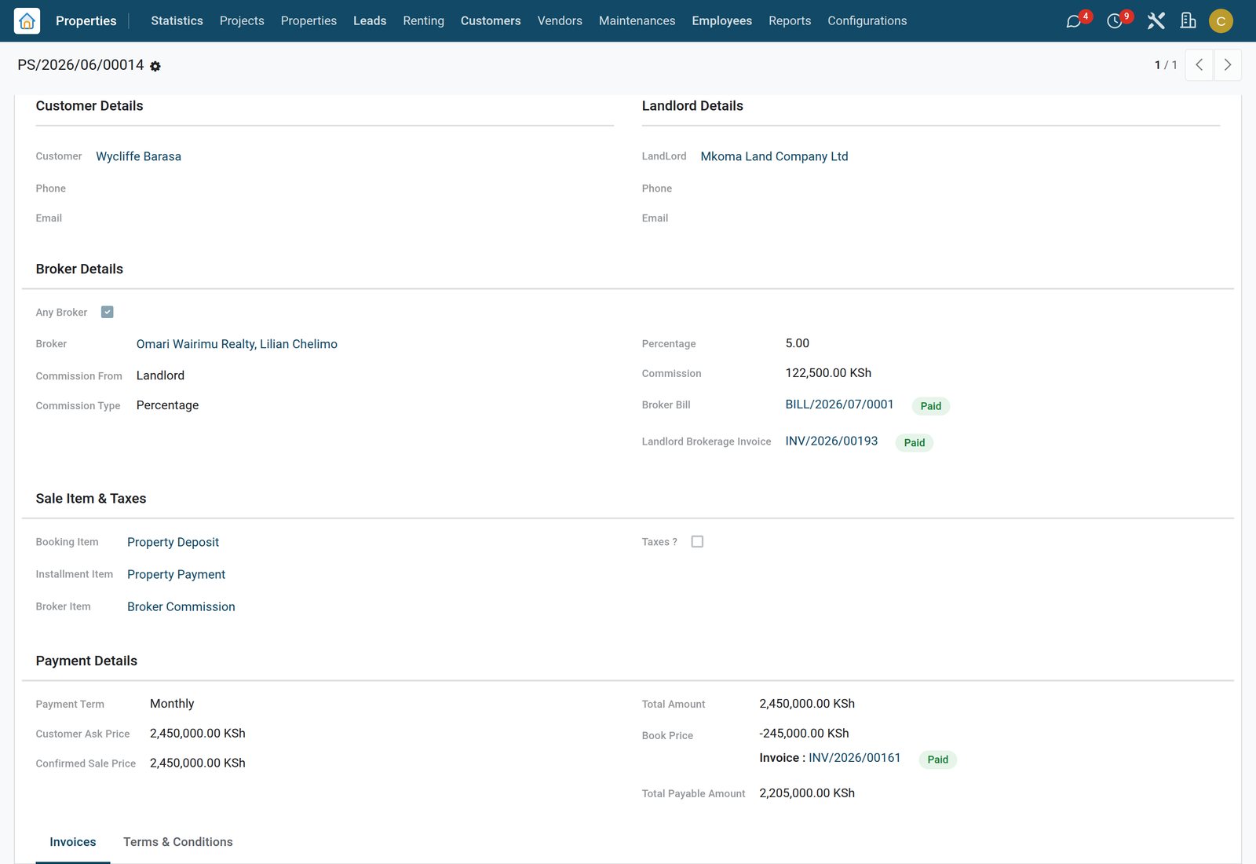Click the Paid badge next to INV/2026/00193
Viewport: 1256px width, 864px height.
pyautogui.click(x=915, y=443)
